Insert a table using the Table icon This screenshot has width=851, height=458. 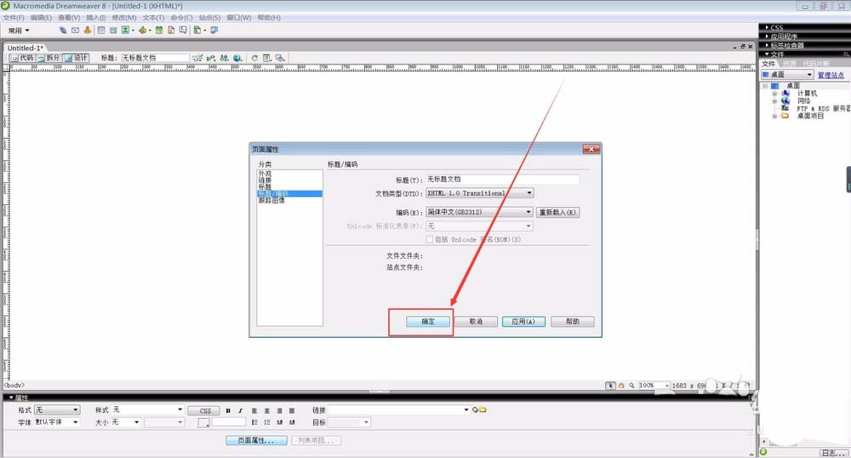(101, 30)
